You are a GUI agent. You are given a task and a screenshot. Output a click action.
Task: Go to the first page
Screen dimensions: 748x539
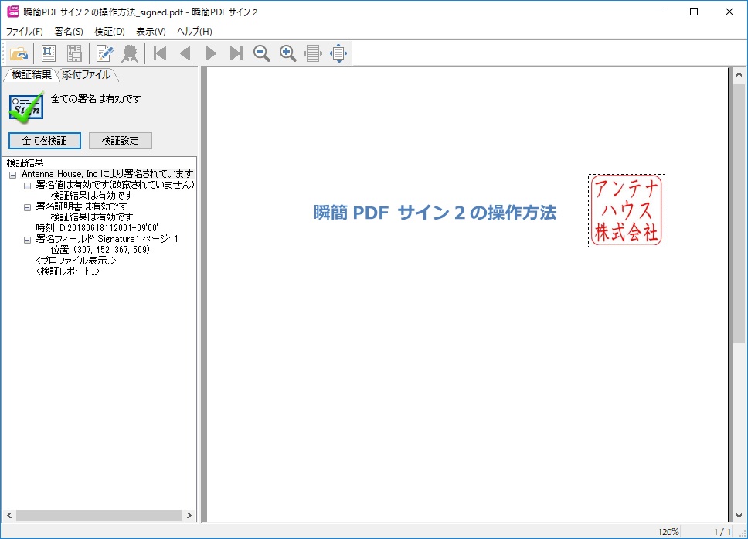pyautogui.click(x=160, y=53)
